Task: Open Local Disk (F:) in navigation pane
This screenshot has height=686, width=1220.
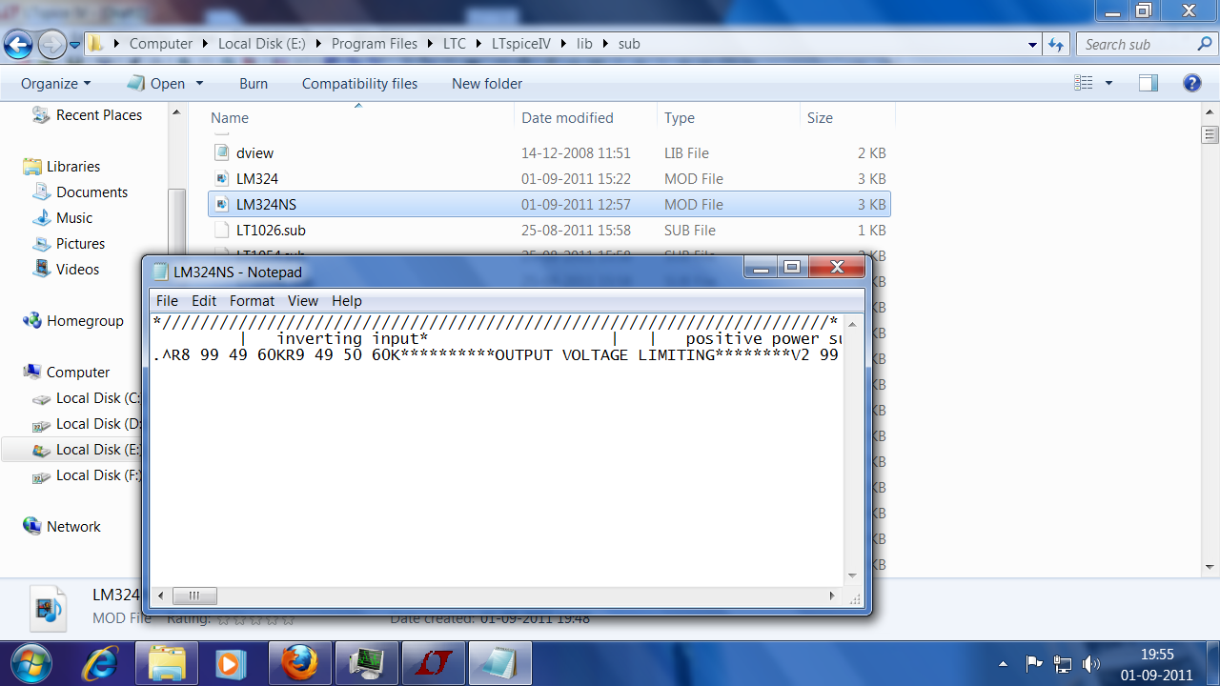Action: pos(98,474)
